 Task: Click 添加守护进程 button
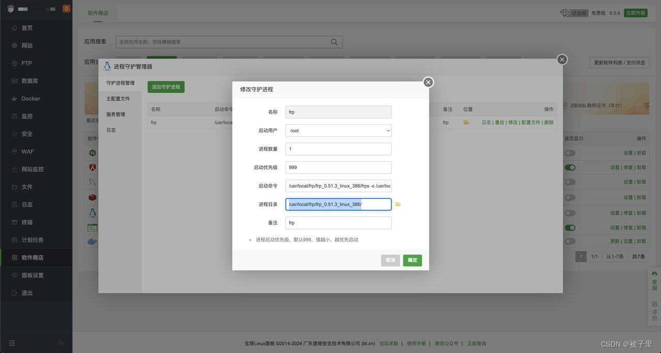pos(166,87)
